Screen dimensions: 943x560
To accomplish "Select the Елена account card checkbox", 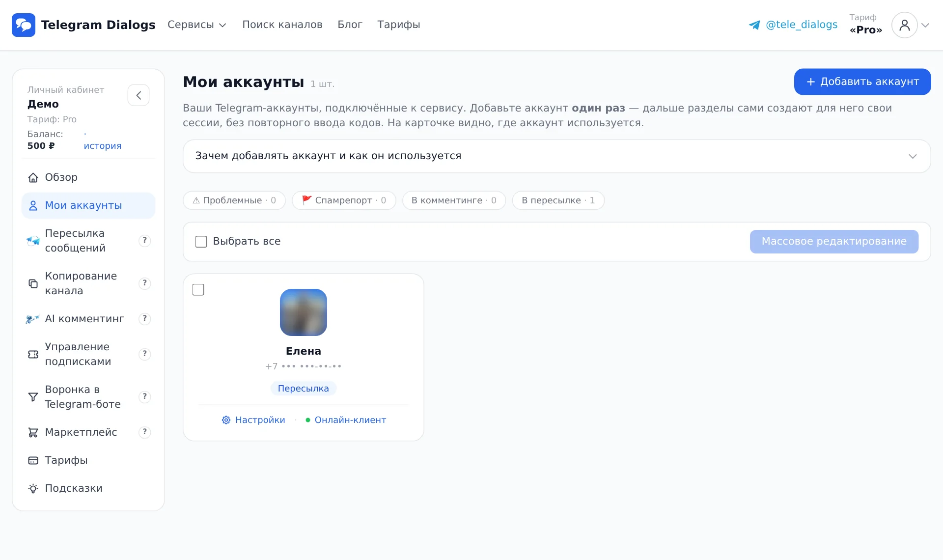I will (198, 290).
